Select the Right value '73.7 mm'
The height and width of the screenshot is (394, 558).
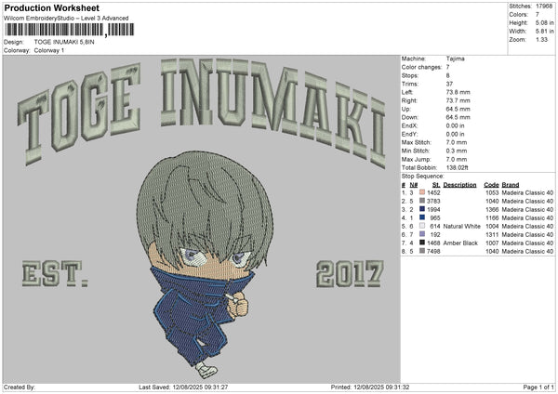click(458, 100)
